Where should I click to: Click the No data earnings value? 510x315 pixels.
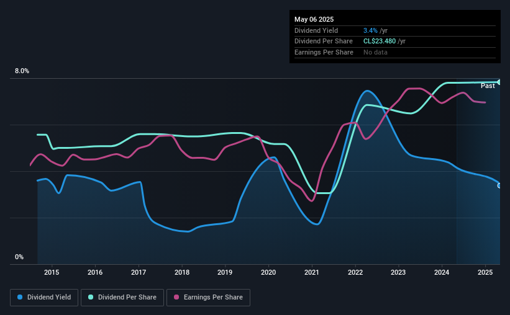375,52
